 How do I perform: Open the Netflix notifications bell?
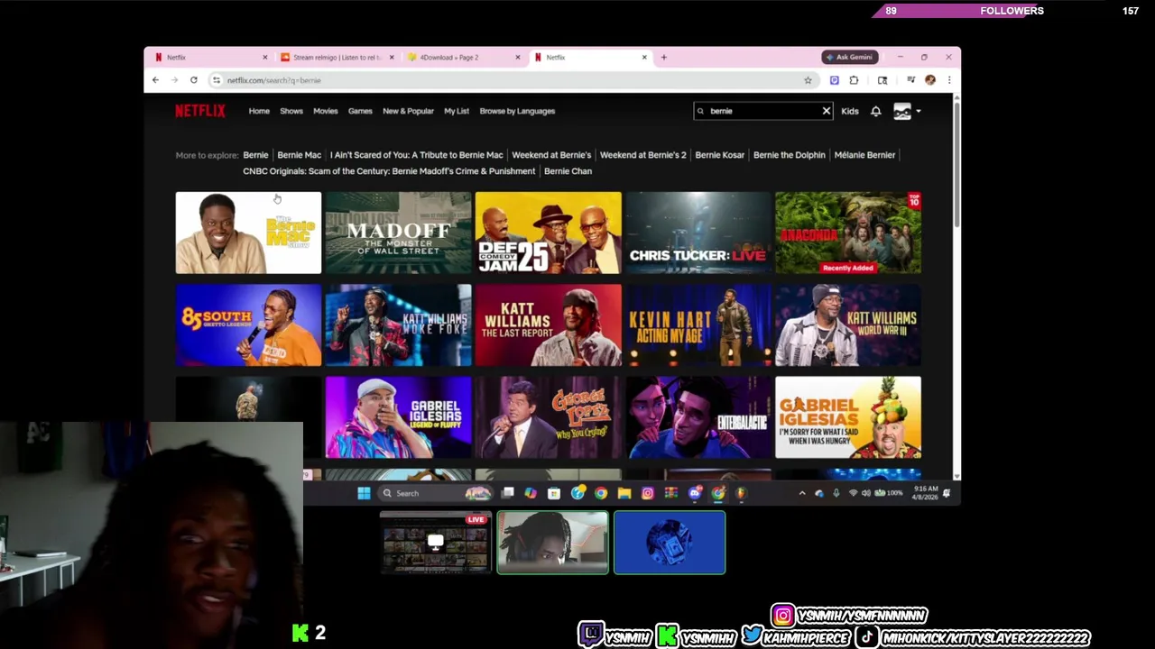pyautogui.click(x=875, y=111)
